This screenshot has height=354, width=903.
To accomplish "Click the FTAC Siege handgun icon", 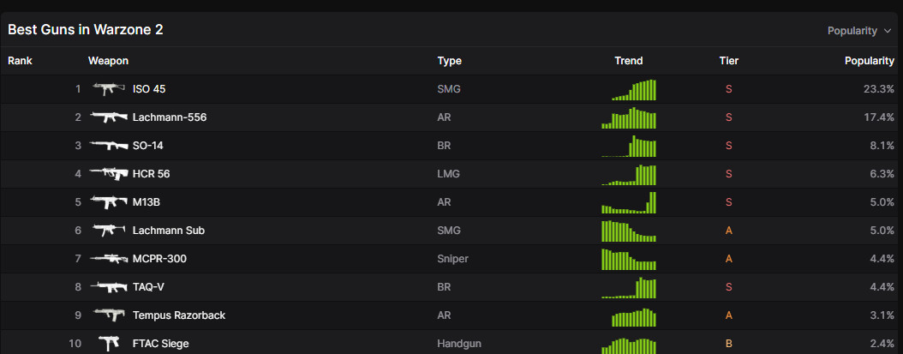I will coord(109,344).
